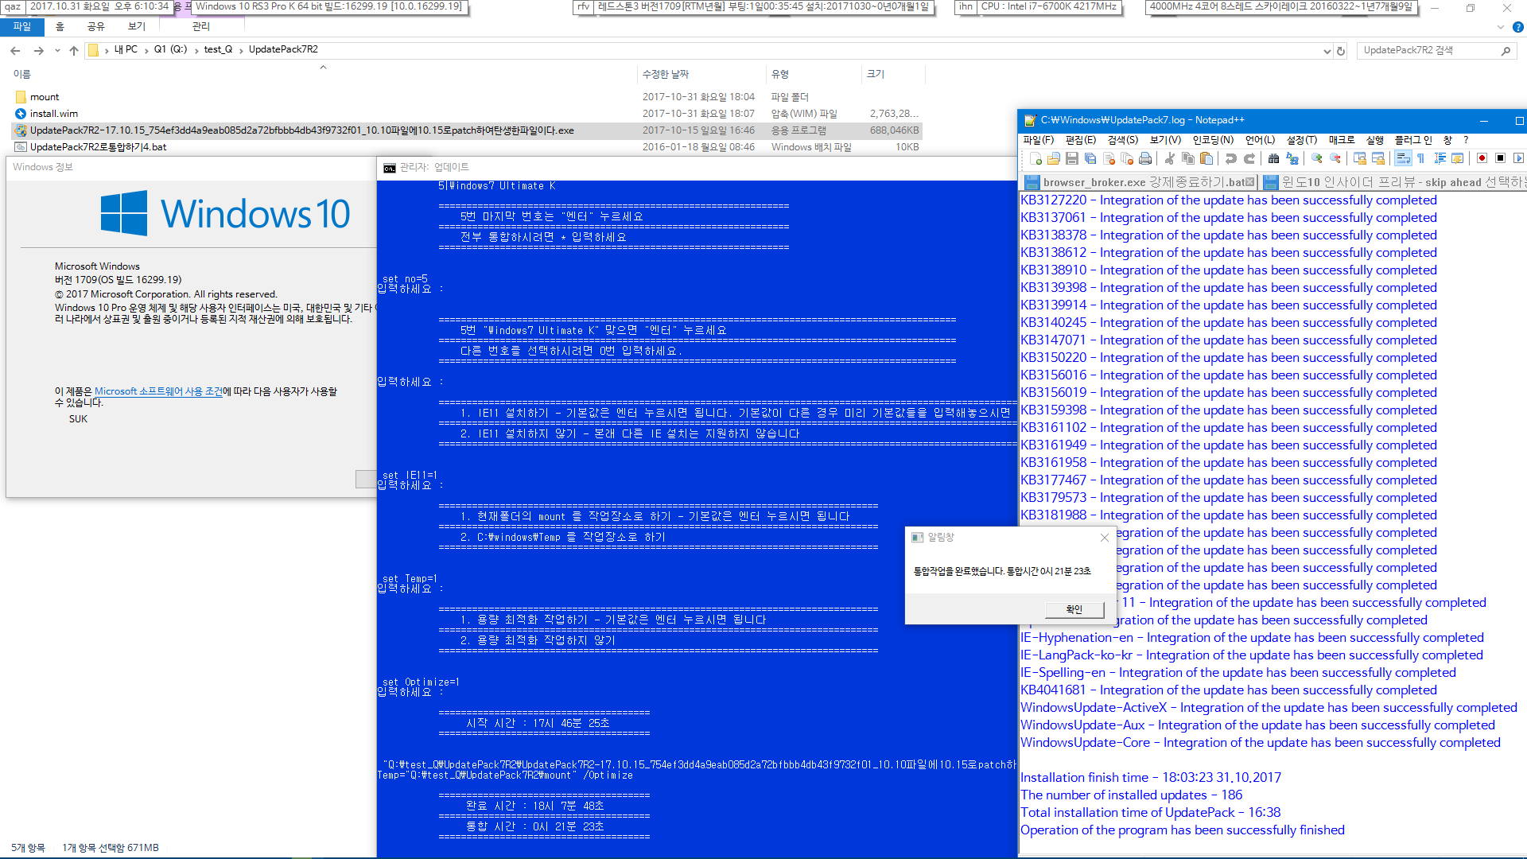Open 플러그인 menu in Notepad++
Viewport: 1527px width, 859px height.
(x=1412, y=140)
